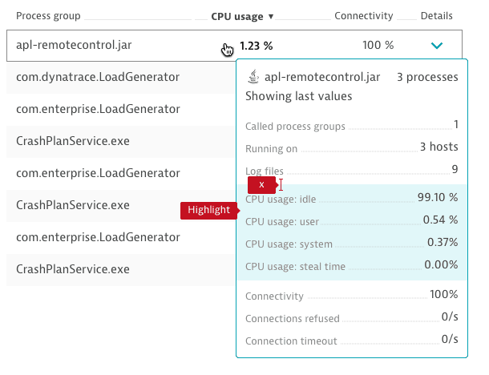Click 'CPU usage: steal time' label
Image resolution: width=489 pixels, height=375 pixels.
295,267
